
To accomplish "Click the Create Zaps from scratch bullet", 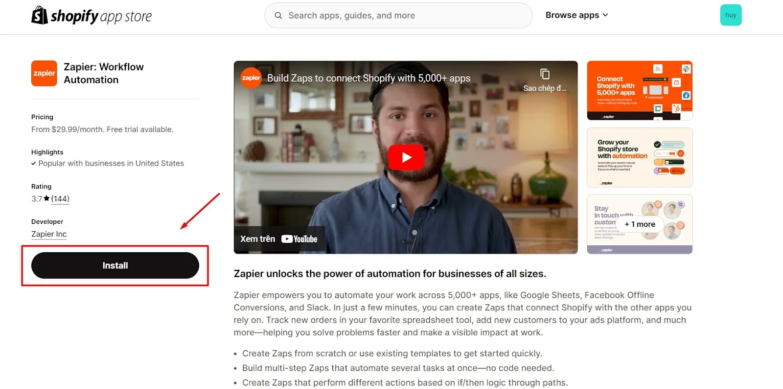I will [x=392, y=353].
